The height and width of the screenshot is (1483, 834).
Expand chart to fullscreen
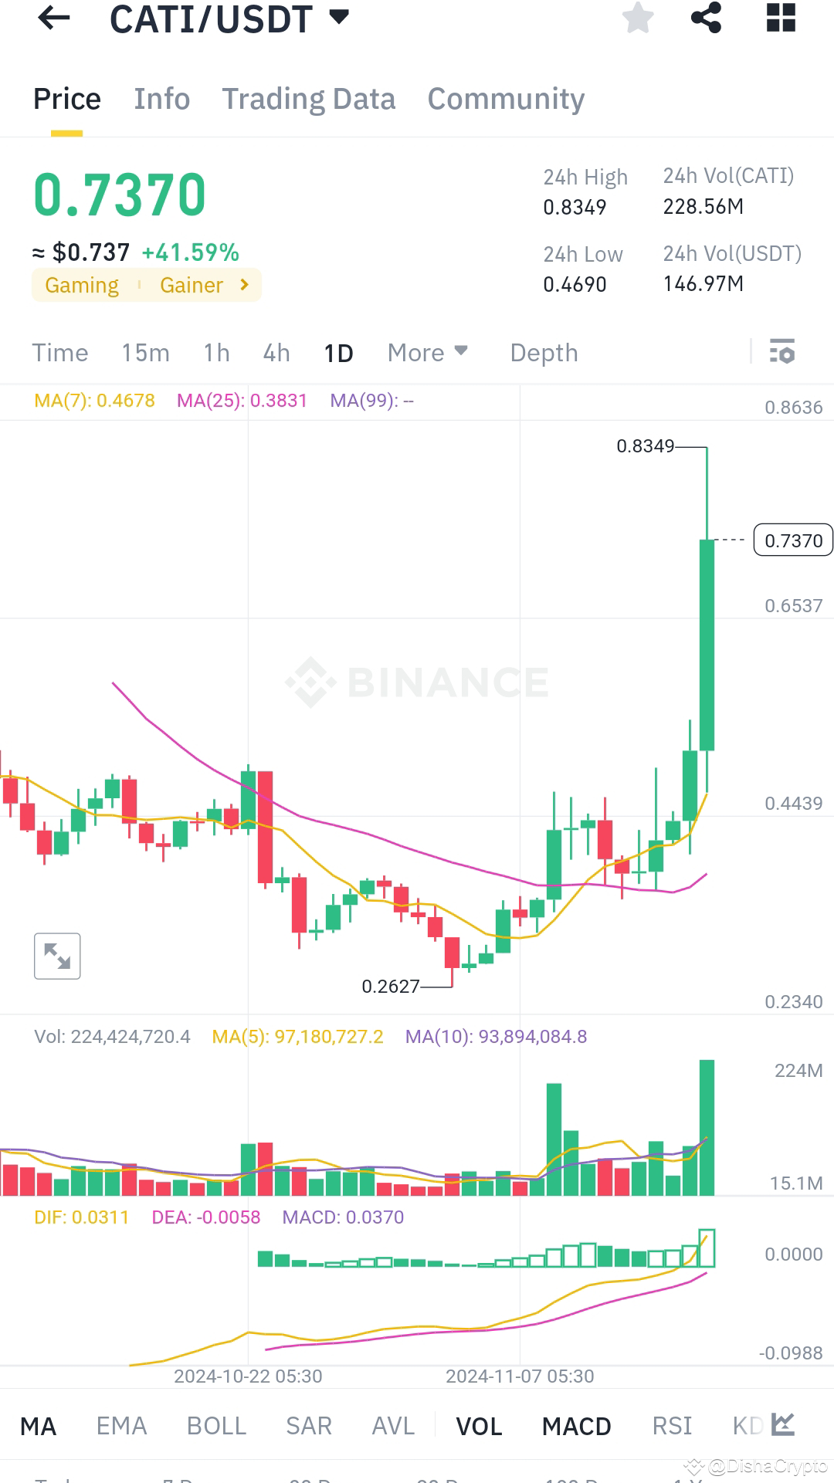click(x=57, y=956)
